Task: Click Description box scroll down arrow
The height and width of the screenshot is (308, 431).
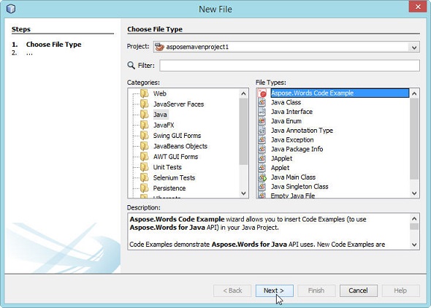Action: [414, 245]
